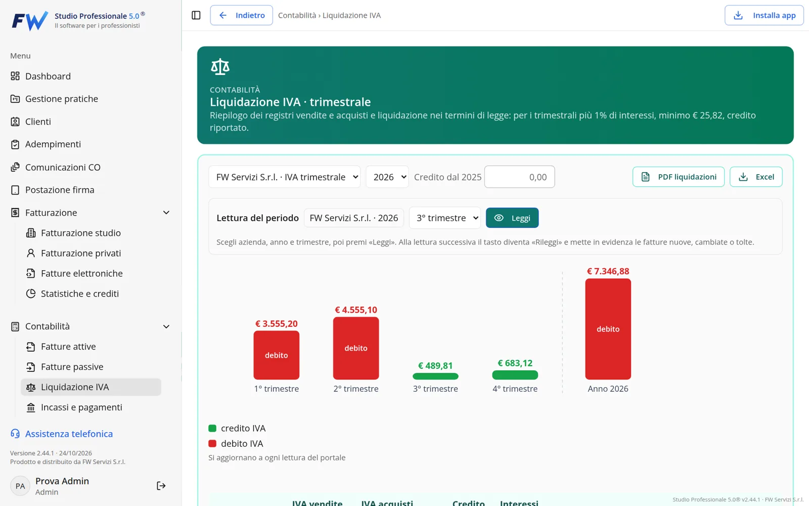Screen dimensions: 809x506
Task: Select Liquidazione IVA in sidebar
Action: (91, 387)
